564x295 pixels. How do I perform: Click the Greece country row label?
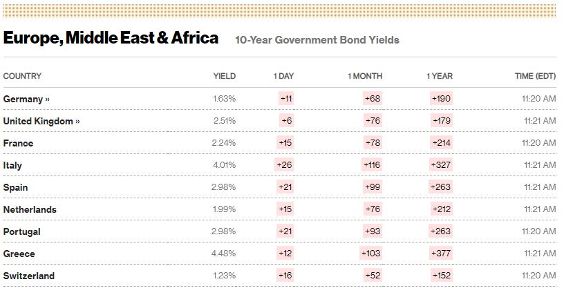point(19,254)
